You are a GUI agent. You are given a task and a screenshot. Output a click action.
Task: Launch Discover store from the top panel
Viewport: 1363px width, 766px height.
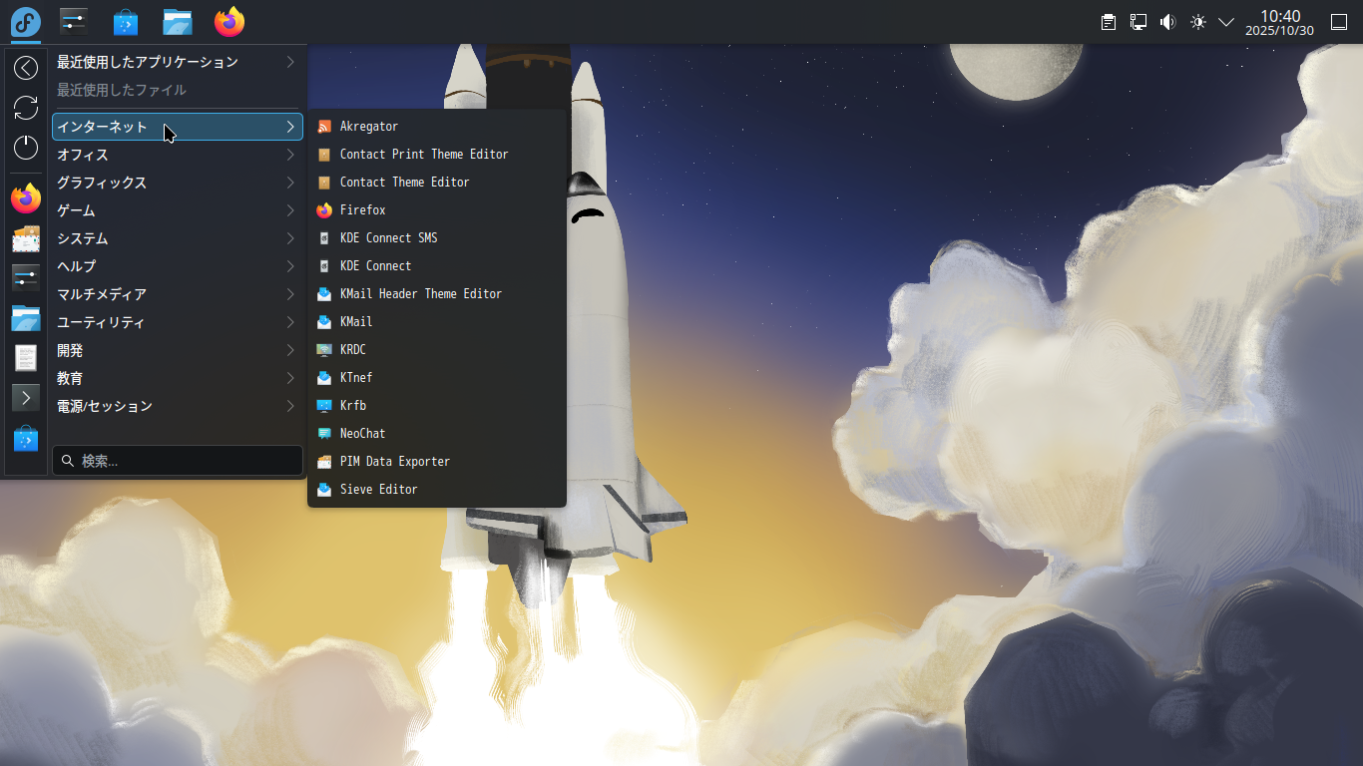click(x=126, y=22)
